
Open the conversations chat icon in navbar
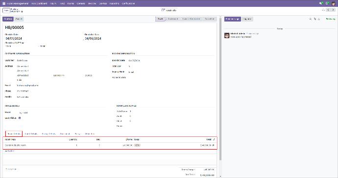(x=321, y=3)
